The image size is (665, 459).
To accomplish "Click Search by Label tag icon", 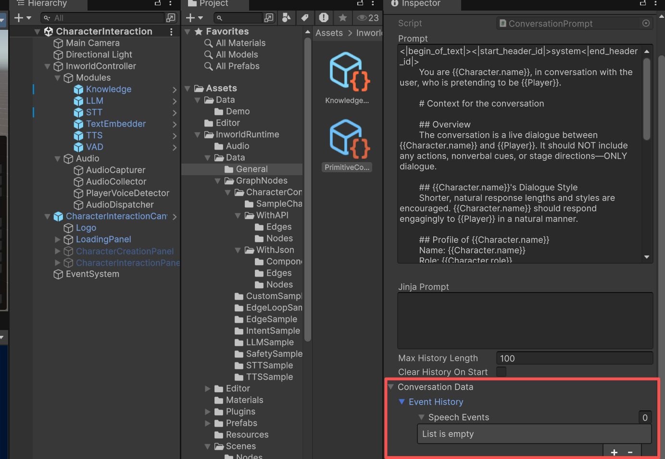I will tap(305, 18).
